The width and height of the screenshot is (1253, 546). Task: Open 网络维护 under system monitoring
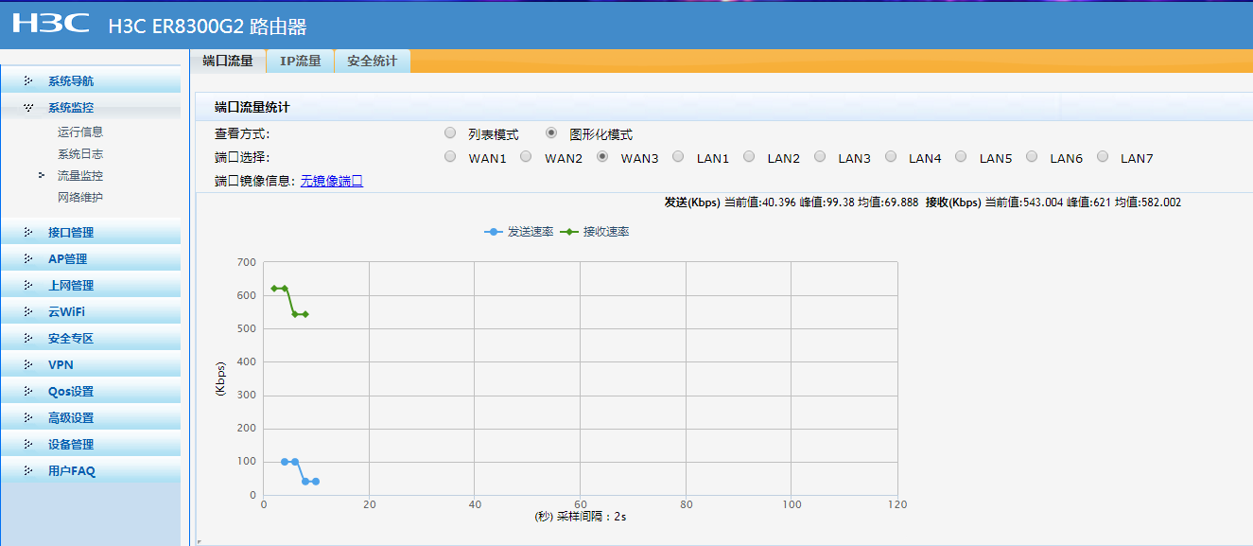tap(80, 198)
